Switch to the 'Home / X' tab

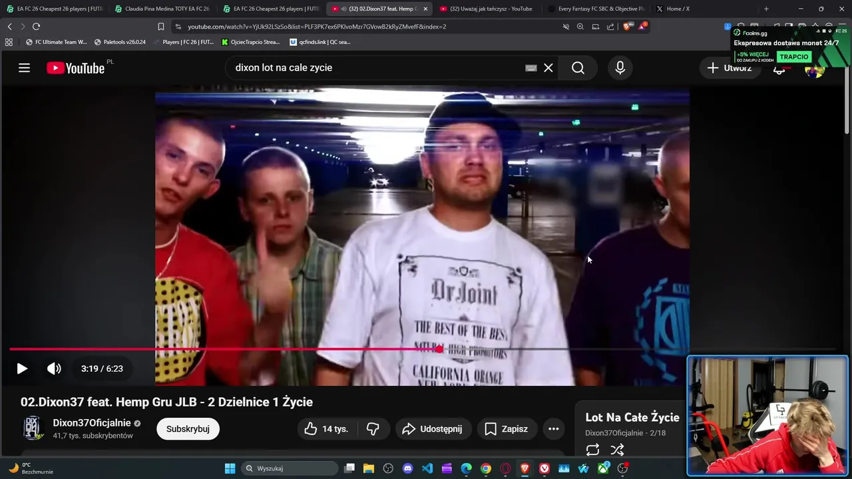(678, 9)
